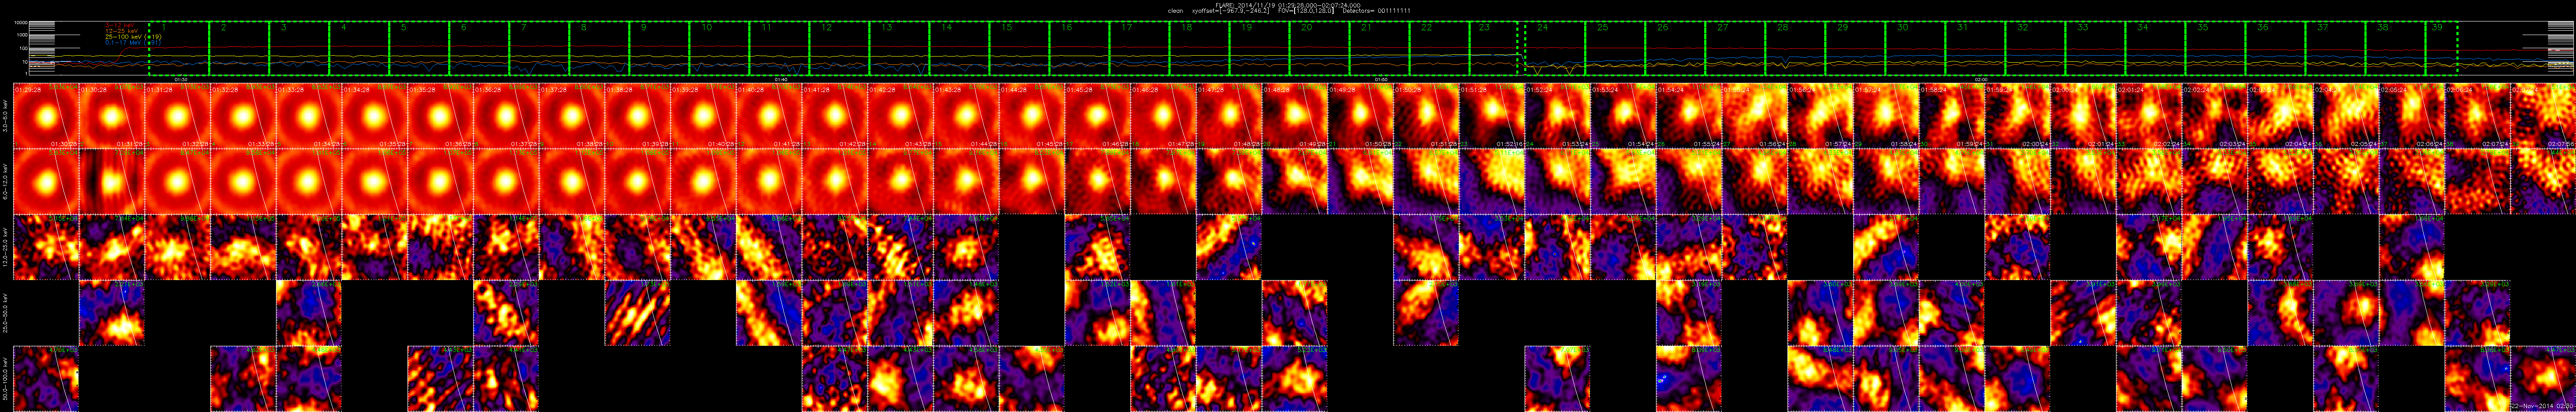Click the 'Detectors= 001111111' text
Viewport: 2576px width, 412px height.
click(1376, 10)
